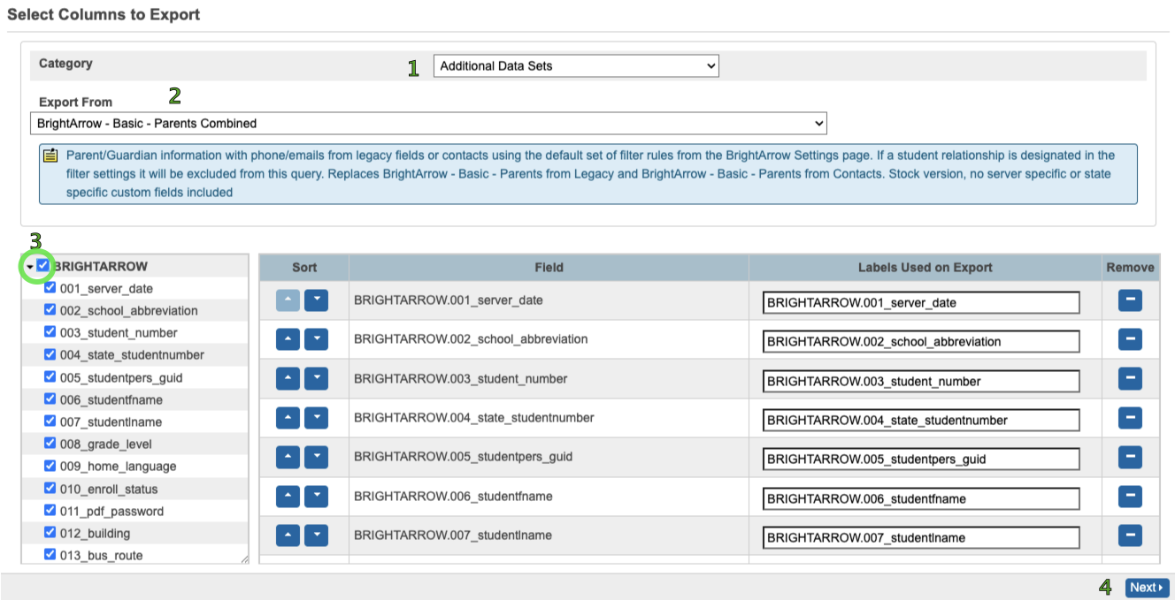Move 002_school_abbreviation row down
The width and height of the screenshot is (1175, 600).
316,339
